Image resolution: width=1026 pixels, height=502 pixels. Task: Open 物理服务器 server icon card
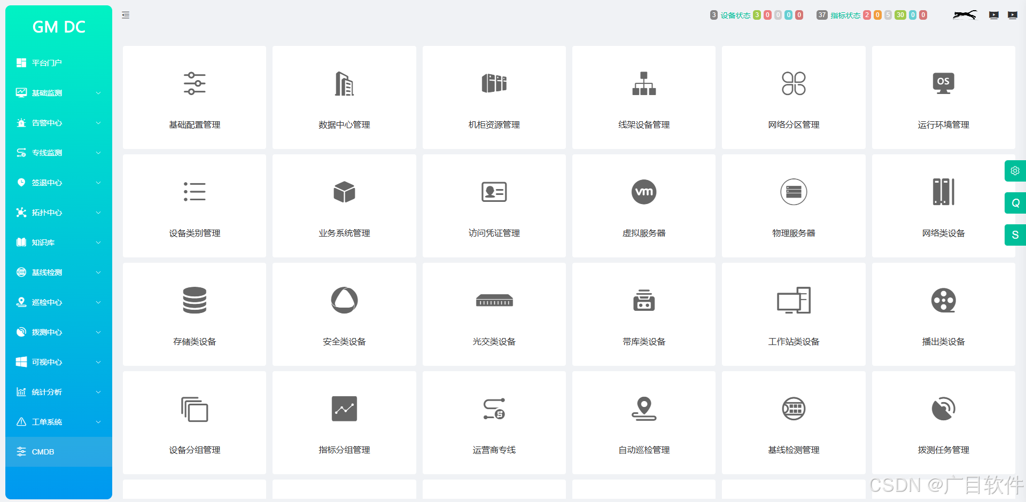[794, 206]
